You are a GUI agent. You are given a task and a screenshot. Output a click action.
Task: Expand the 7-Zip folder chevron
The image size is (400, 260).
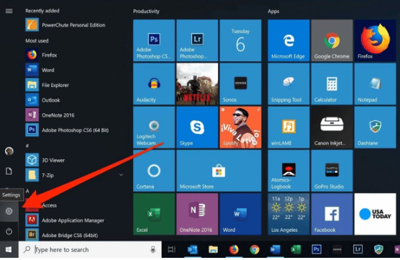pos(121,175)
